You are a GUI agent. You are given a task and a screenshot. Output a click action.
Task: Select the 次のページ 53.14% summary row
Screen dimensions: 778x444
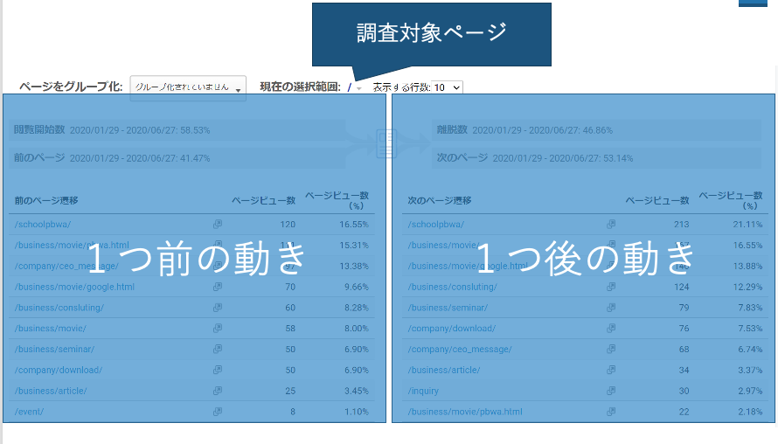point(596,158)
